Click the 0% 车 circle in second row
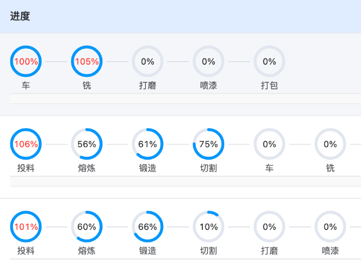Screen dimensions: 361x260 pos(269,144)
